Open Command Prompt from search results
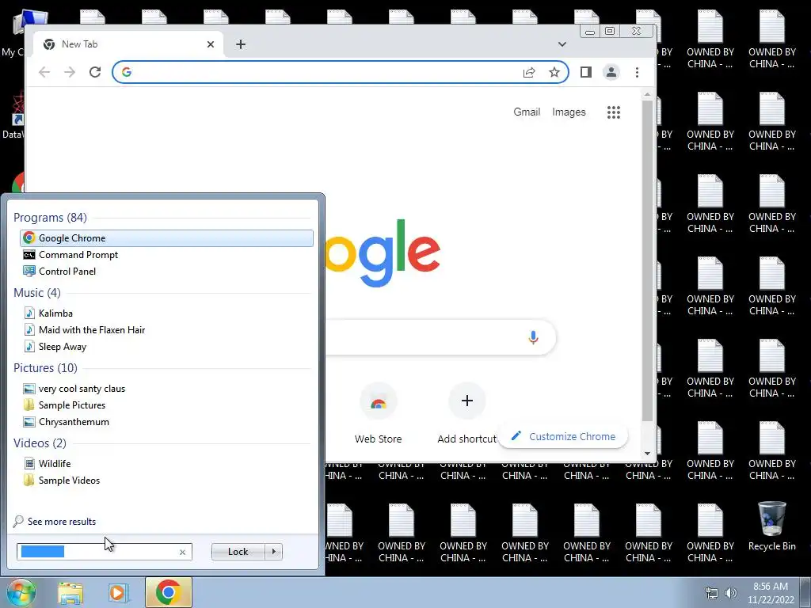The image size is (811, 608). coord(166,254)
